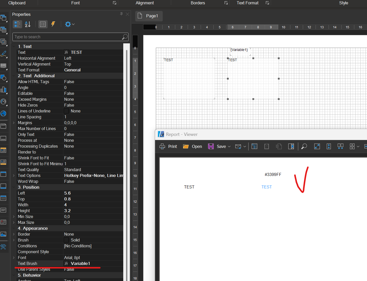This screenshot has height=281, width=367.
Task: Open the function editor for Text Brush
Action: click(66, 263)
